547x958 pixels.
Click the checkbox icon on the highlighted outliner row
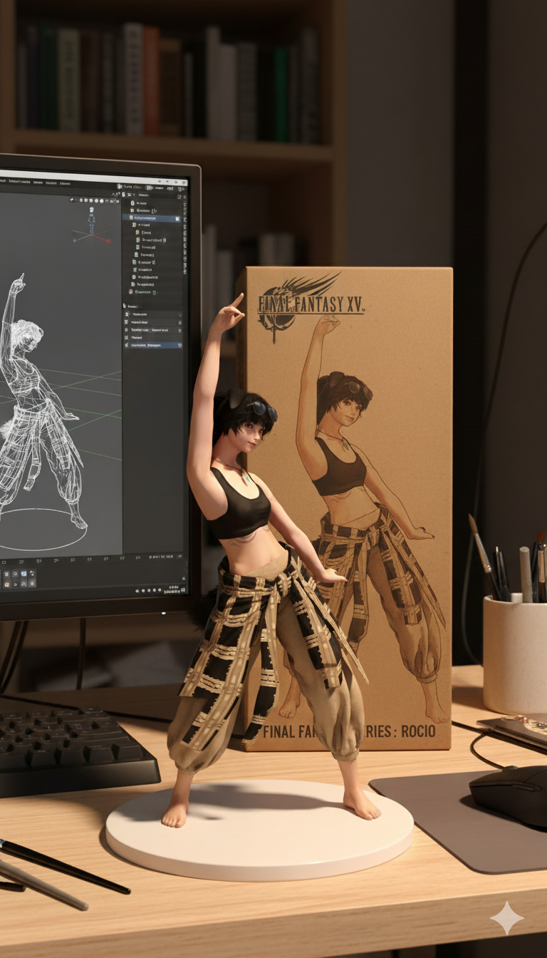pyautogui.click(x=177, y=219)
